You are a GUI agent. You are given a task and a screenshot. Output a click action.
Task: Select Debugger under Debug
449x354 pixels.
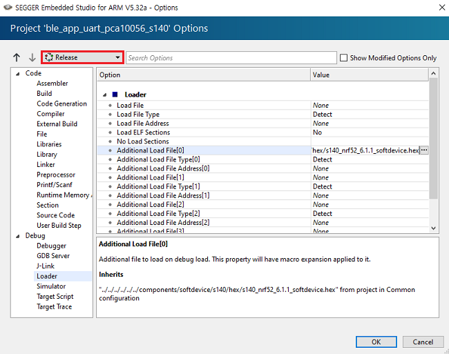tap(51, 246)
